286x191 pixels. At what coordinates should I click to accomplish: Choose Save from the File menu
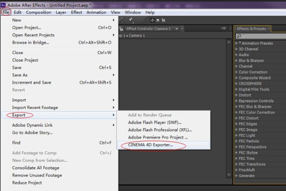pyautogui.click(x=59, y=68)
